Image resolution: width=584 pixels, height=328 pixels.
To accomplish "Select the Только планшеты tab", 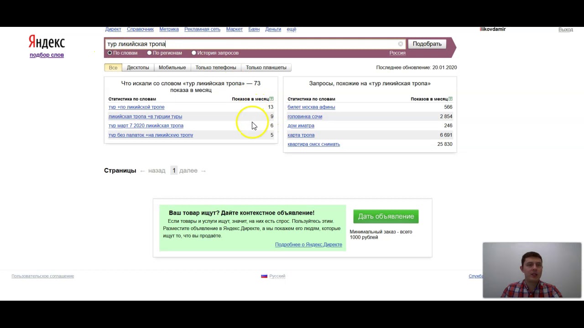I will click(266, 67).
